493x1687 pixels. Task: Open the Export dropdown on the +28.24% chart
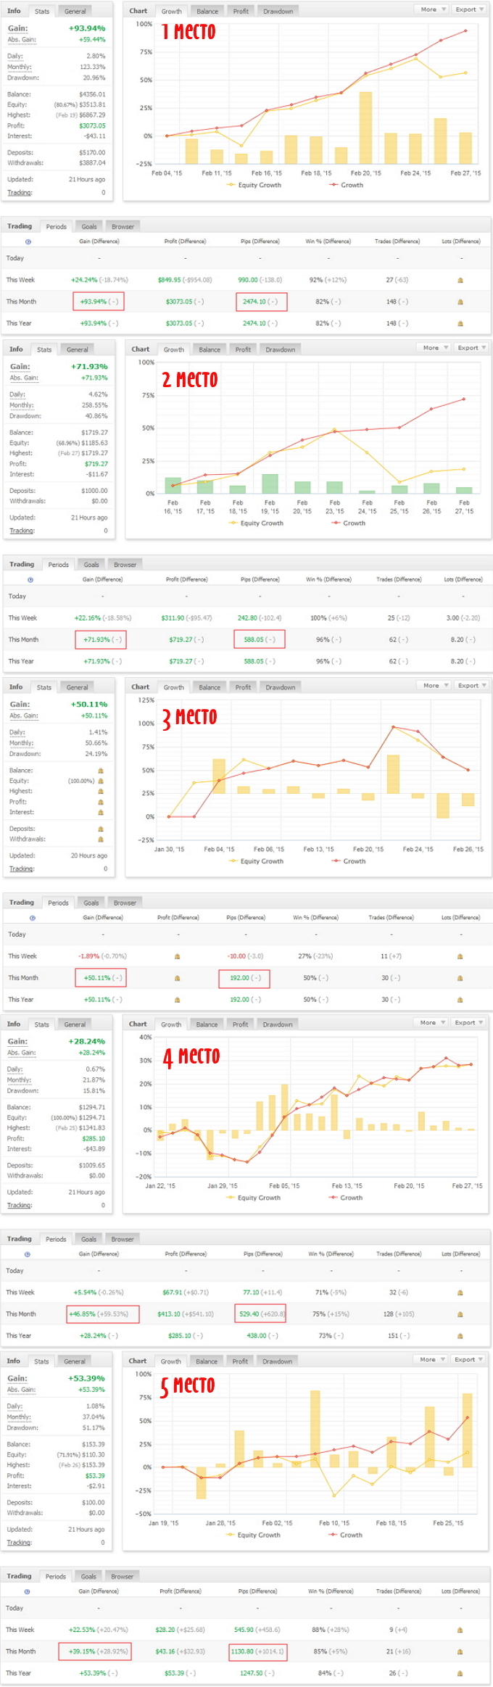click(x=468, y=1022)
